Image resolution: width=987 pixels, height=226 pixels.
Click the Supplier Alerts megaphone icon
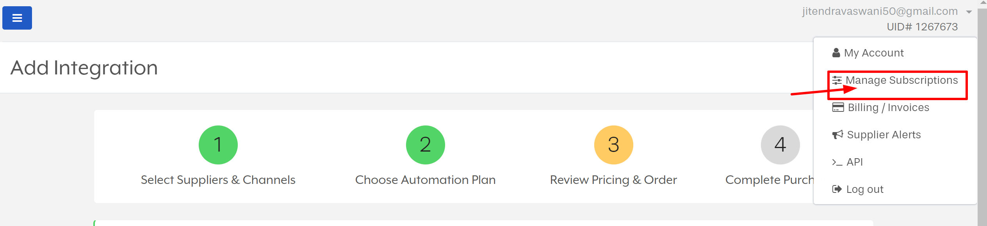[x=837, y=135]
